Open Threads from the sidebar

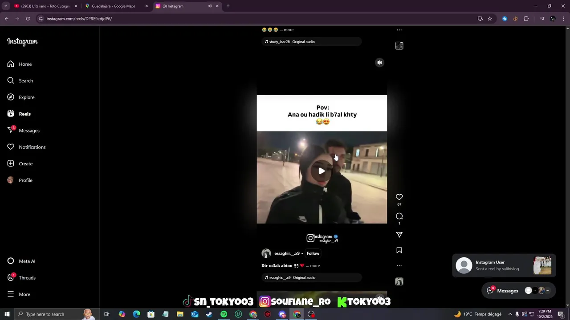coord(21,278)
